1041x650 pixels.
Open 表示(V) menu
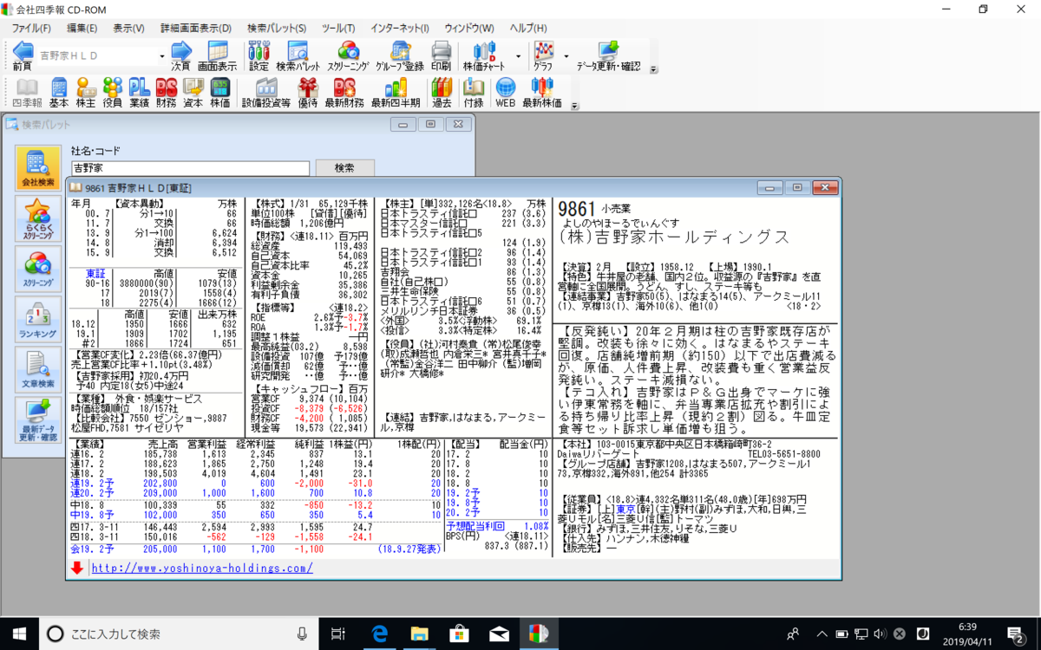coord(128,29)
